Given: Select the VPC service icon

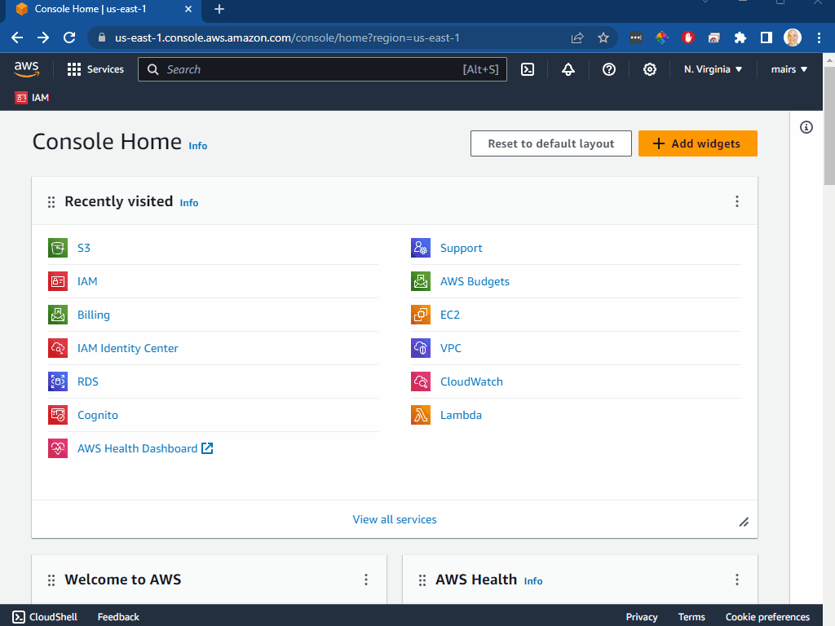Looking at the screenshot, I should 420,347.
